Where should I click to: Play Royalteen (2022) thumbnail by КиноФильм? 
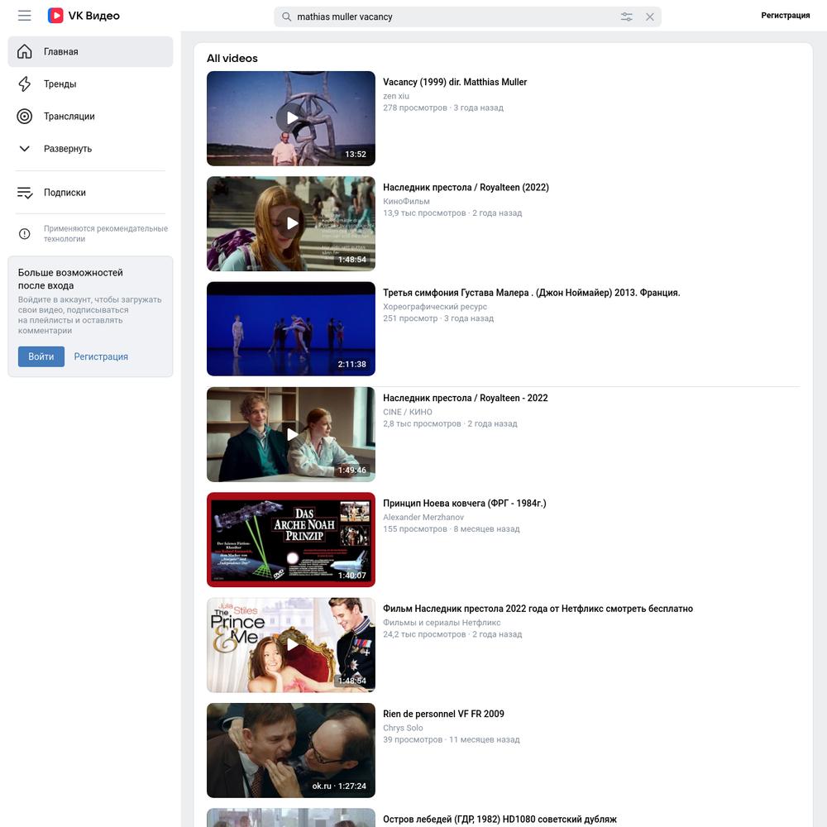(291, 223)
